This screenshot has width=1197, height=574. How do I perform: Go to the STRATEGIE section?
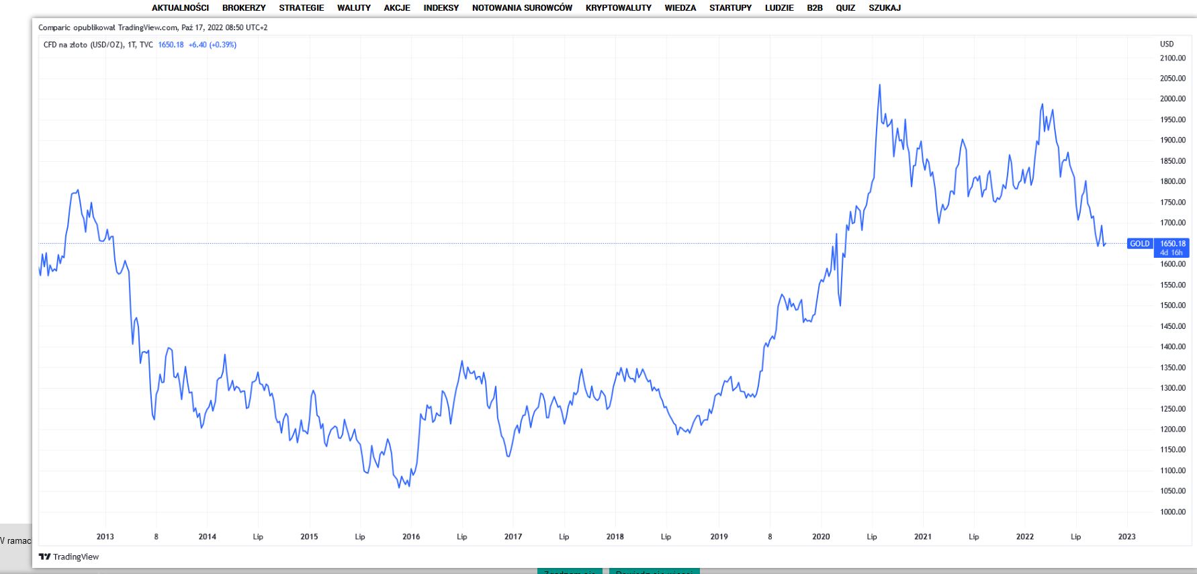pos(301,8)
